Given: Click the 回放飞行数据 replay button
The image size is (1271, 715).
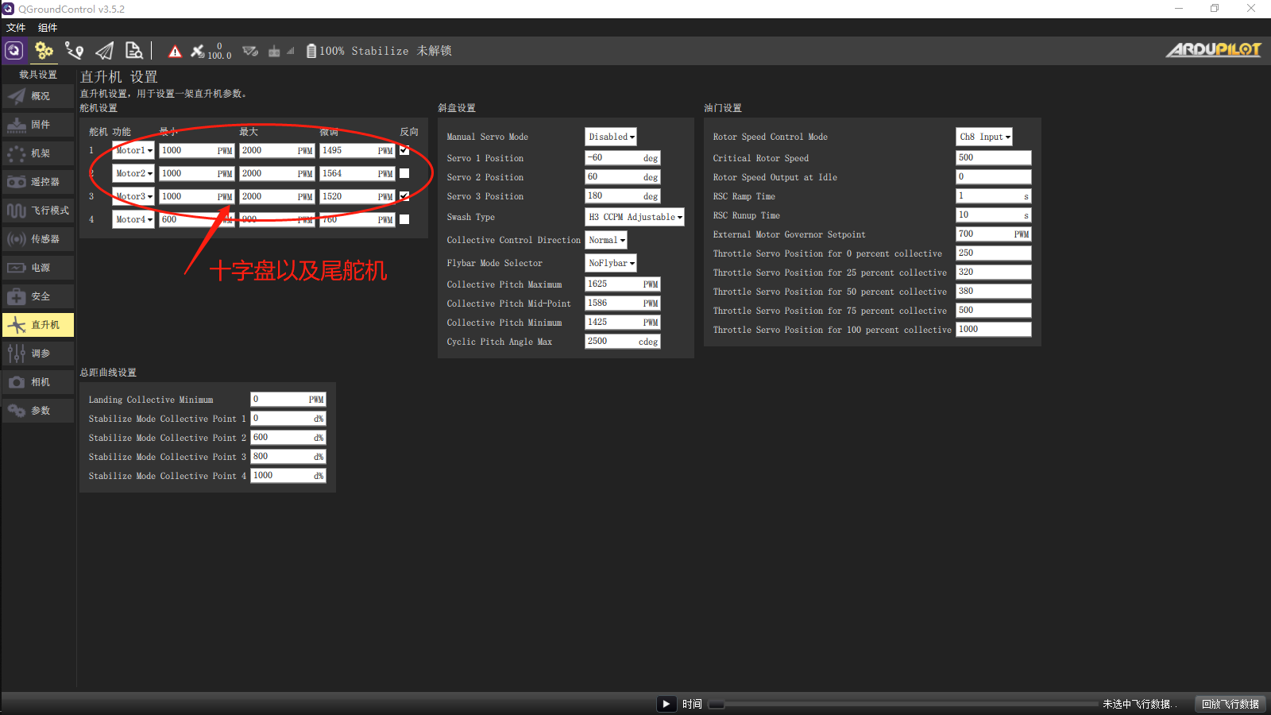Looking at the screenshot, I should tap(1230, 704).
